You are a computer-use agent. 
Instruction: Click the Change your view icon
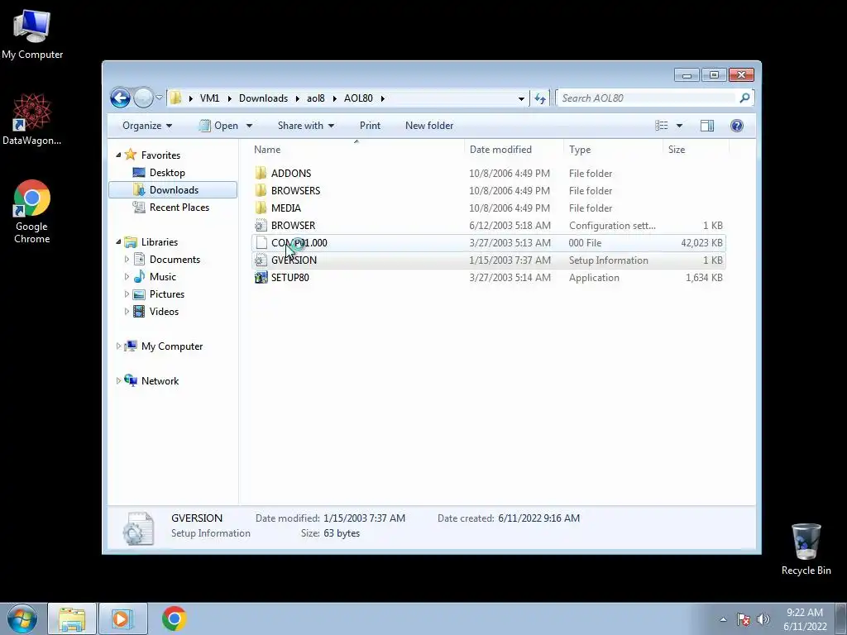[x=661, y=126]
